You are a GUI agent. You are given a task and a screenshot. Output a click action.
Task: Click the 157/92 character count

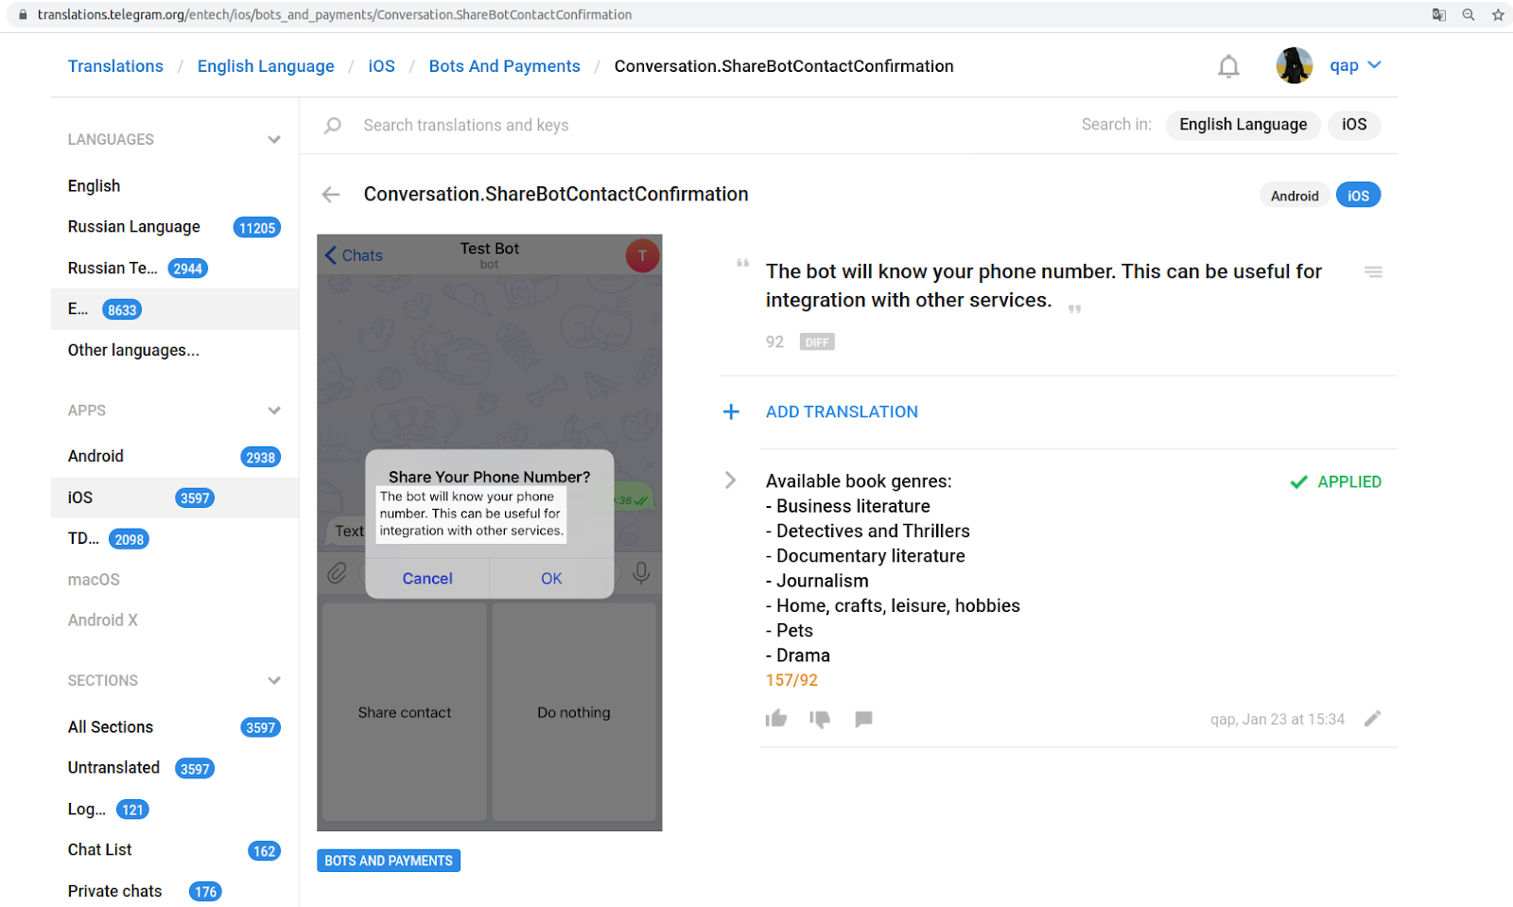[x=791, y=680]
